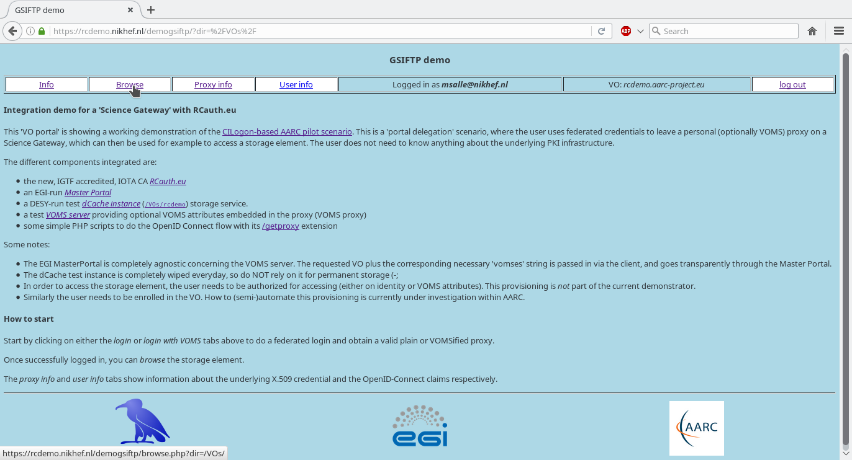Image resolution: width=852 pixels, height=460 pixels.
Task: Open the Proxy info tab
Action: pyautogui.click(x=213, y=84)
